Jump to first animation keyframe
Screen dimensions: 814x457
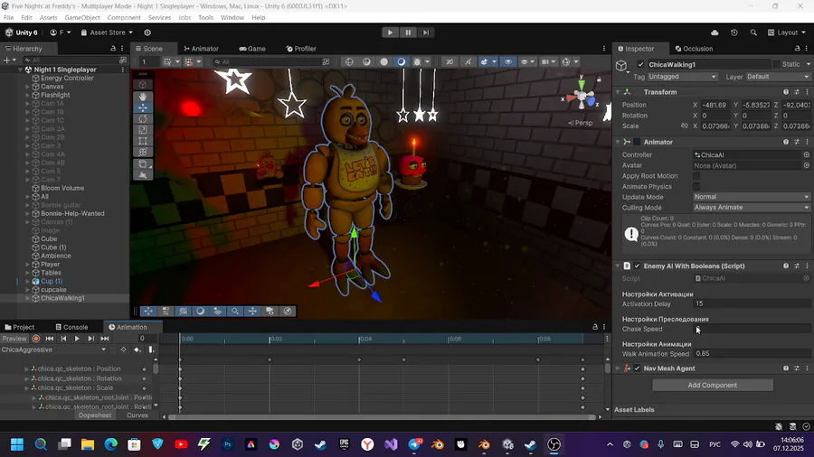pyautogui.click(x=50, y=339)
